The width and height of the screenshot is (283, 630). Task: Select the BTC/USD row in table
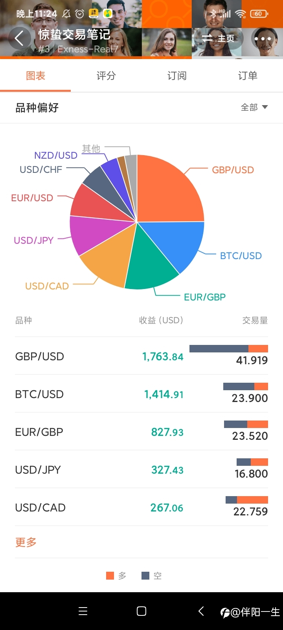tap(141, 394)
